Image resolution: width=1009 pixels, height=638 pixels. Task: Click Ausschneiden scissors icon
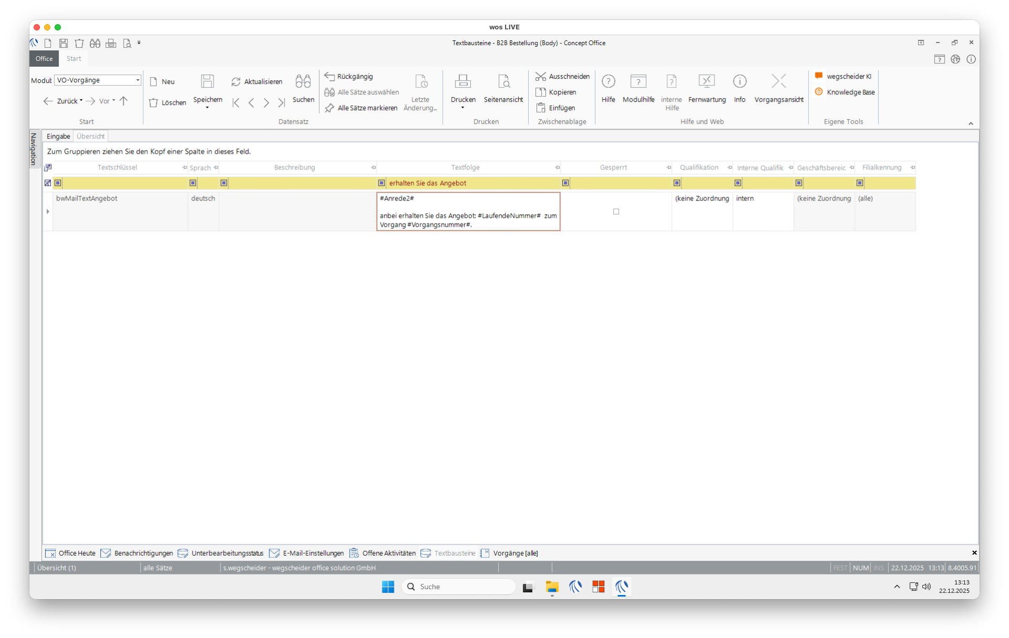[541, 77]
